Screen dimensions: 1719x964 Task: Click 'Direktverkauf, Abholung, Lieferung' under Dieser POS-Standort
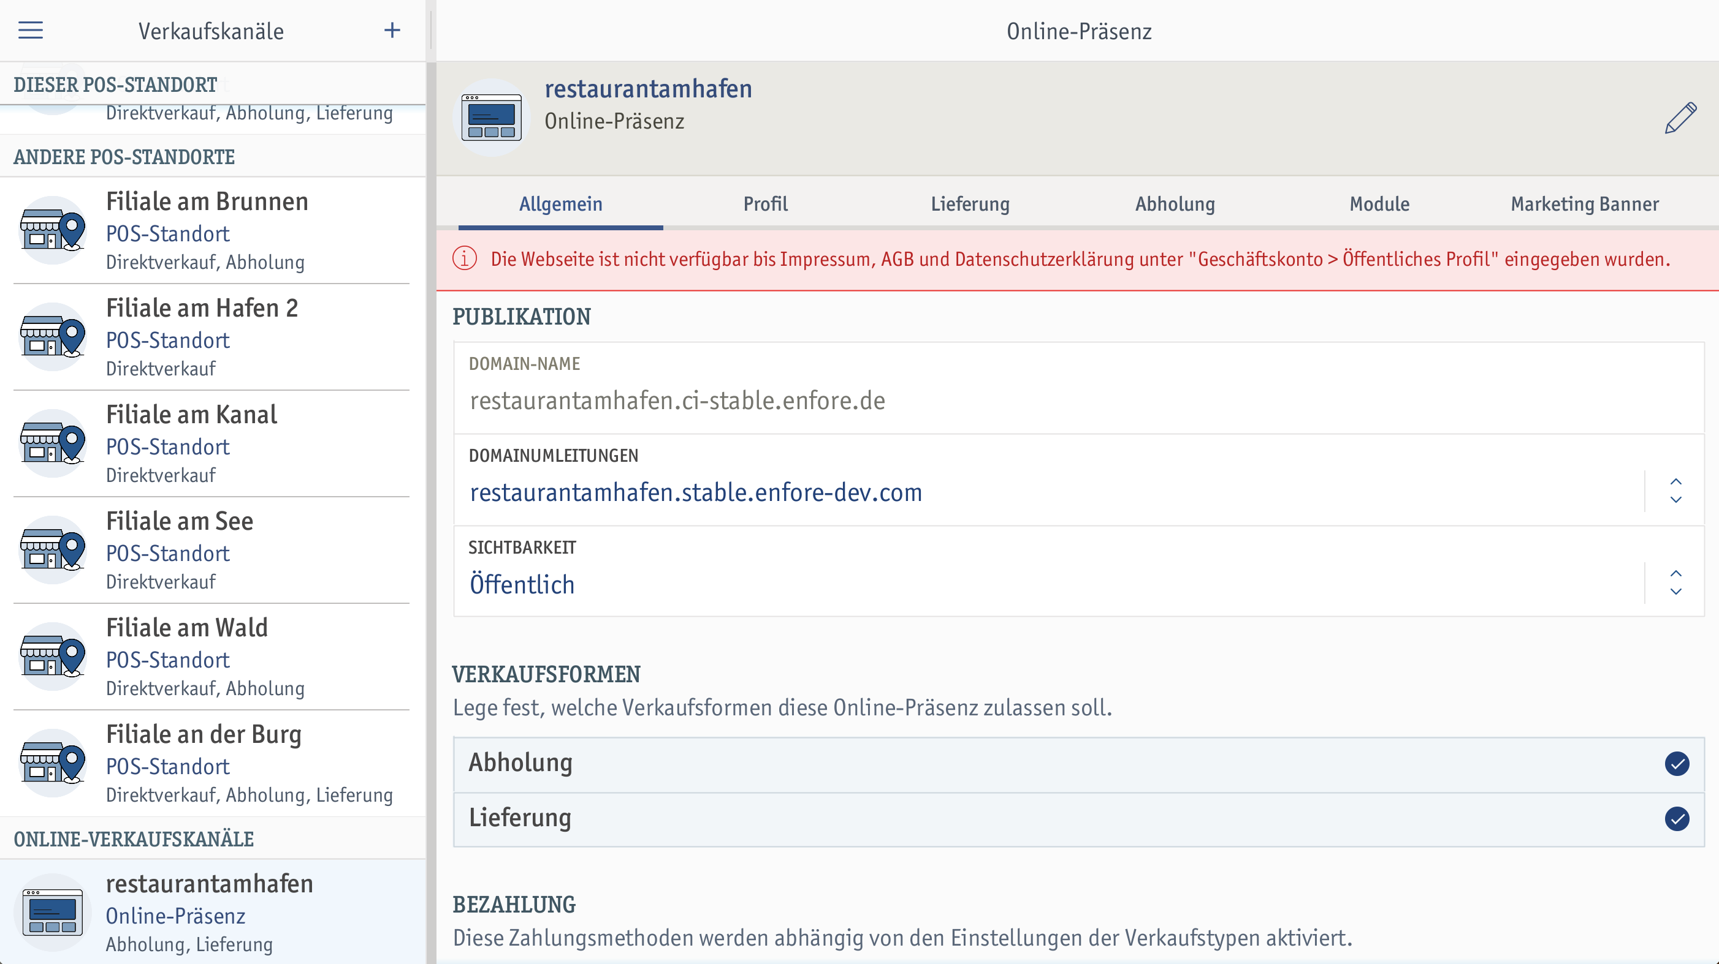[x=249, y=113]
